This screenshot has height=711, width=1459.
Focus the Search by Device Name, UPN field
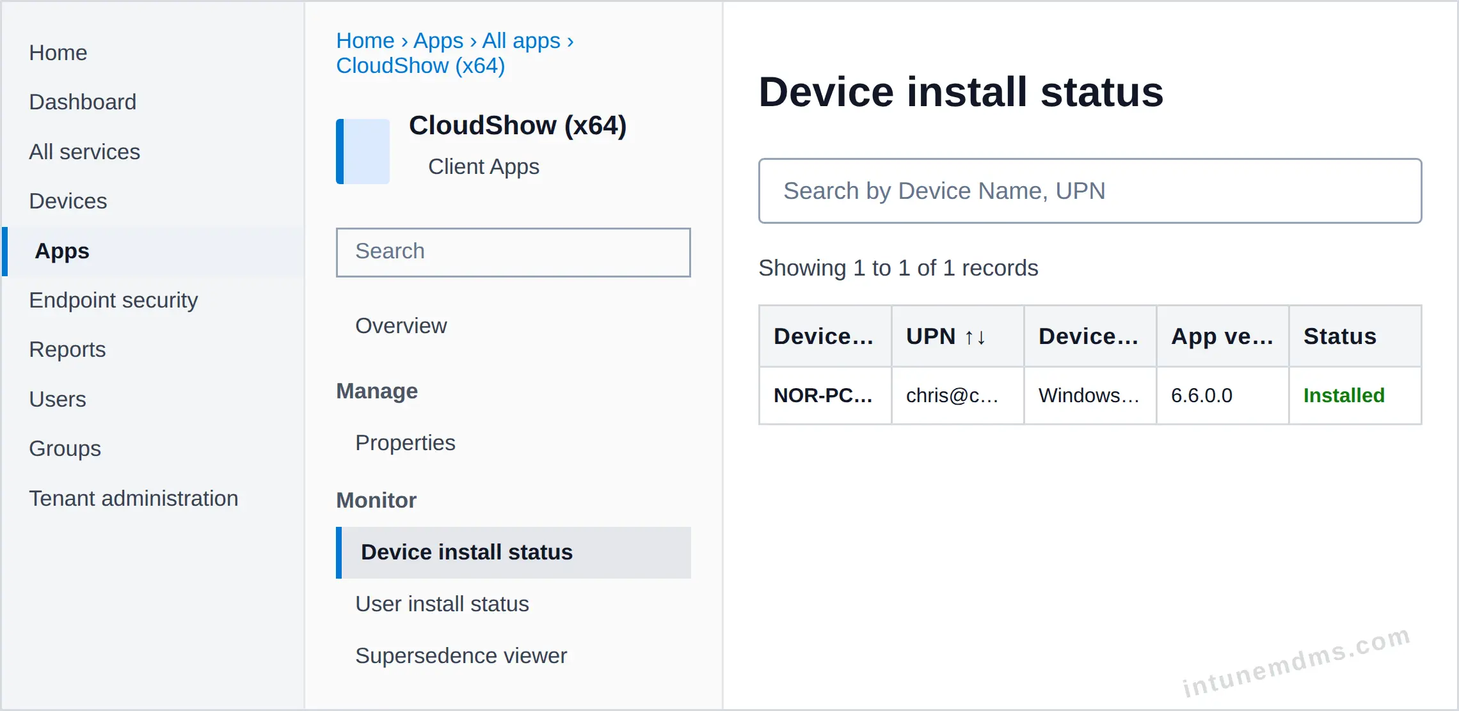1090,191
